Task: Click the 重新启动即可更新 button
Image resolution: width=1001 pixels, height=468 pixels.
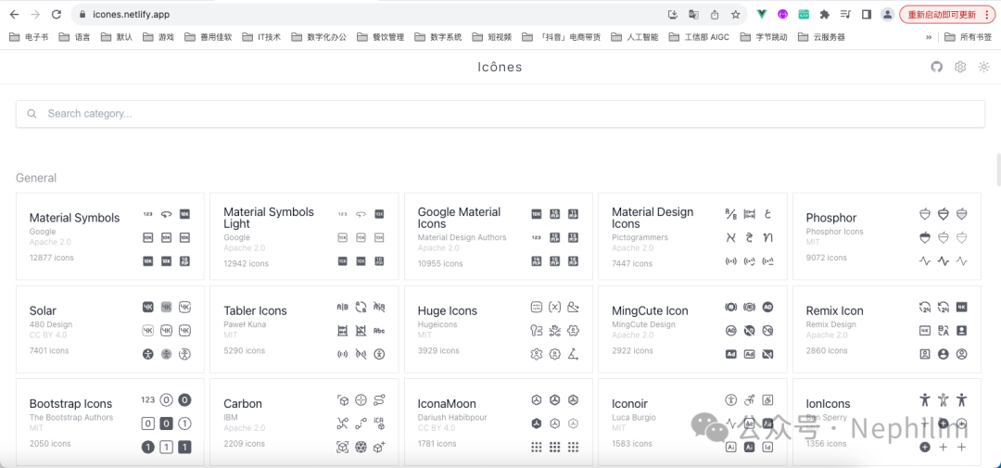Action: point(947,14)
